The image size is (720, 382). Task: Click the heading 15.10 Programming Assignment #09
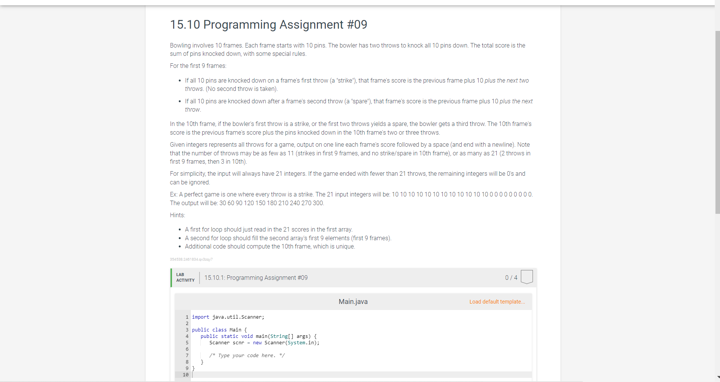(x=268, y=24)
